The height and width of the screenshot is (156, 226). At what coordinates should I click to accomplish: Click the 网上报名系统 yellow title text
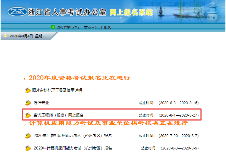[x=131, y=12]
